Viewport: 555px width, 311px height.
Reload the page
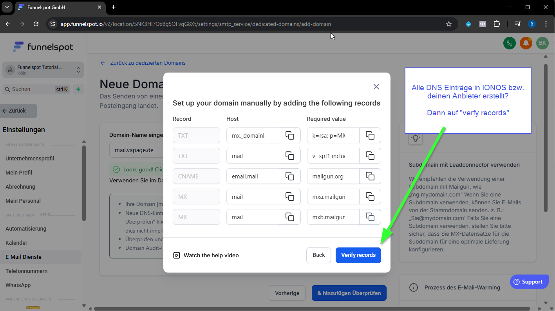pos(36,24)
